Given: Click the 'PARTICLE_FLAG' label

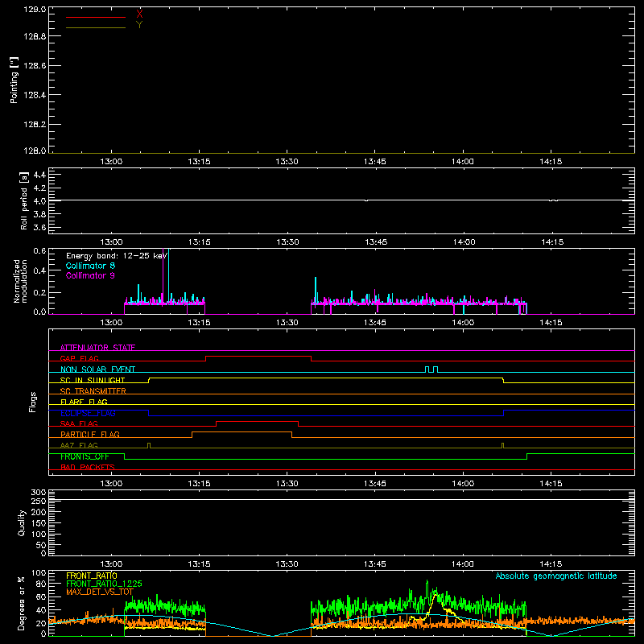Looking at the screenshot, I should click(90, 434).
